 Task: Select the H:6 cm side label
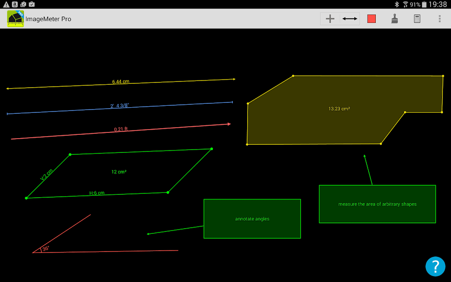coord(97,193)
